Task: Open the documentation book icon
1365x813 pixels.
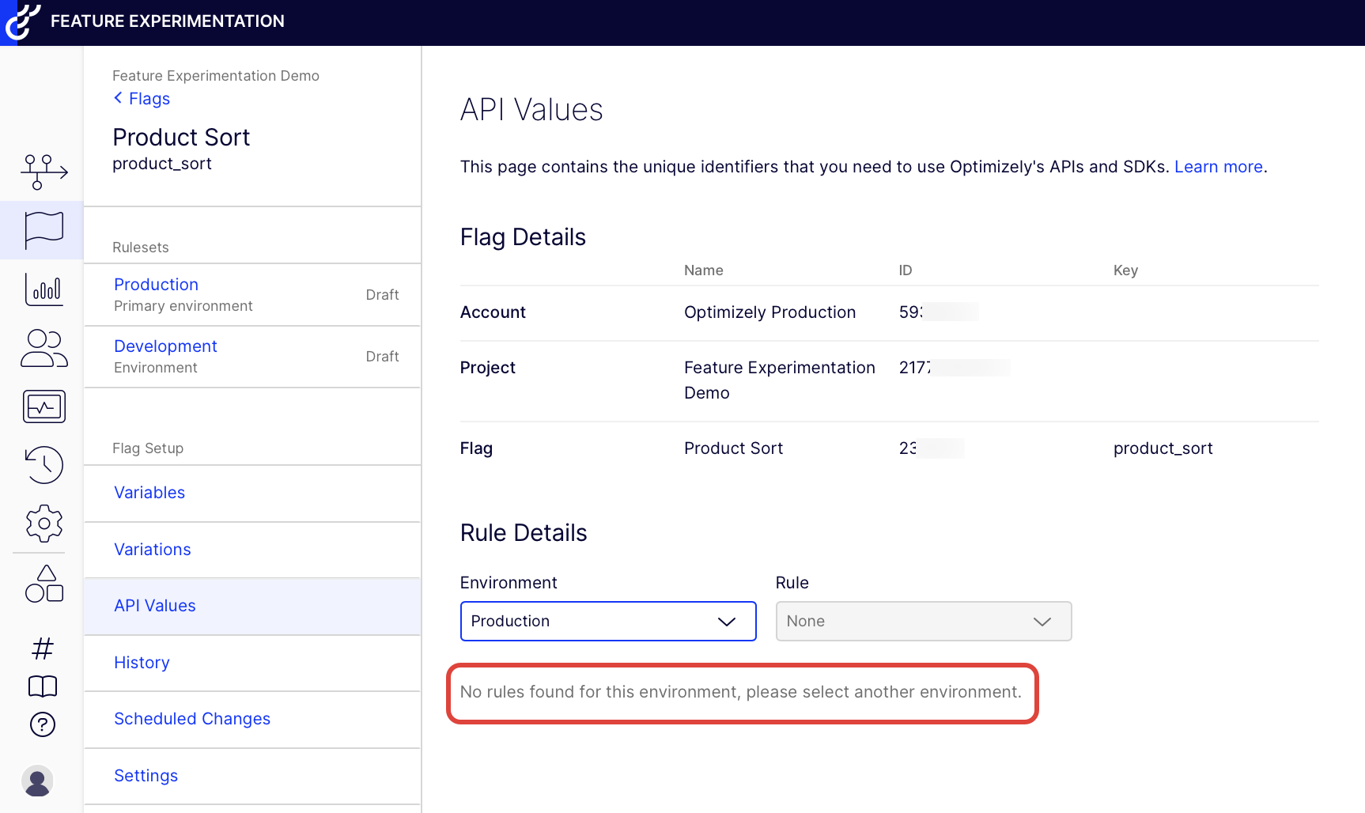Action: 43,686
